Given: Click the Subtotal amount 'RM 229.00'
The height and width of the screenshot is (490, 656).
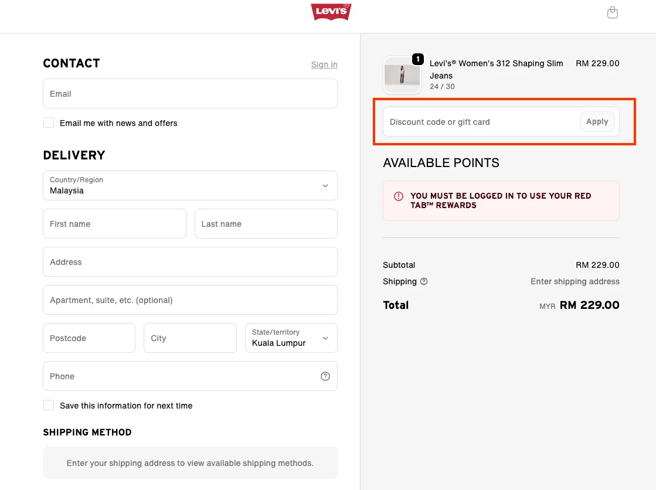Looking at the screenshot, I should click(x=597, y=265).
